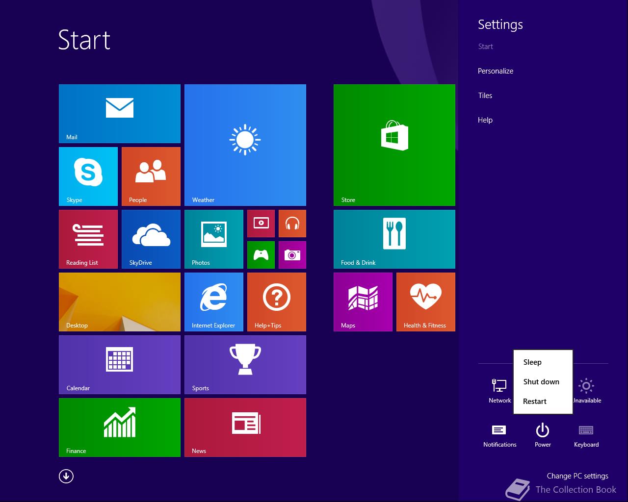Image resolution: width=628 pixels, height=502 pixels.
Task: Open the Calendar tile
Action: click(x=120, y=365)
